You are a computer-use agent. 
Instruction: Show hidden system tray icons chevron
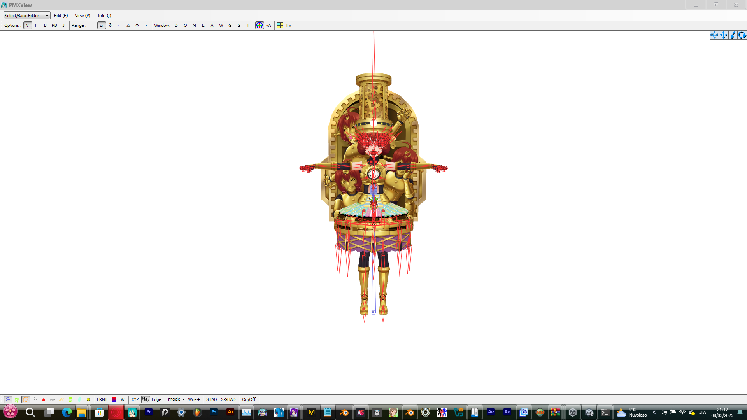654,412
